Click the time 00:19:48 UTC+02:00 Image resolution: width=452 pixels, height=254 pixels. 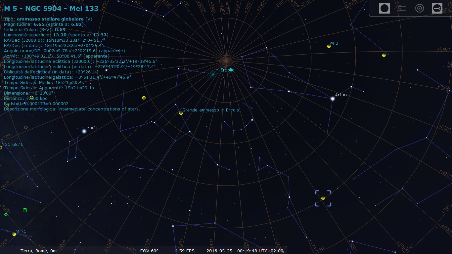click(x=261, y=251)
